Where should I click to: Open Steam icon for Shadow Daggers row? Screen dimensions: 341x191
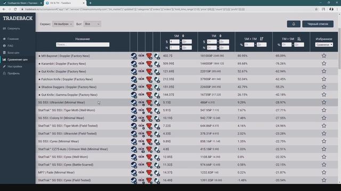click(x=134, y=87)
